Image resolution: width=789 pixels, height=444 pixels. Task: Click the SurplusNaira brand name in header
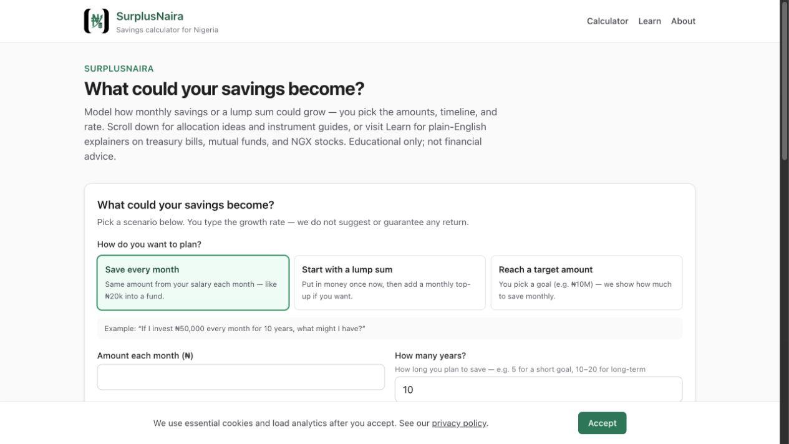(150, 16)
